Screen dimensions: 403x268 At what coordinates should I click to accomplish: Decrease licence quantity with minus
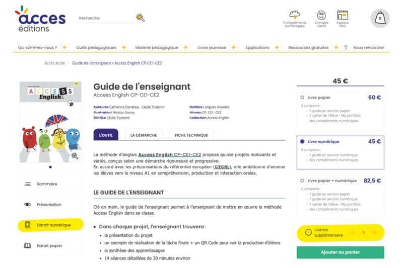pos(352,232)
